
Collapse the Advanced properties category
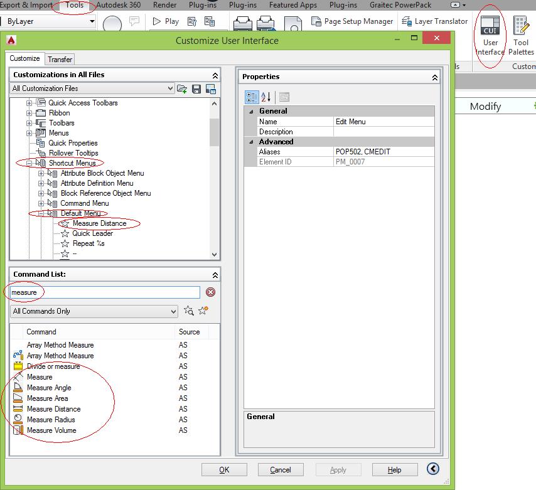[x=251, y=142]
